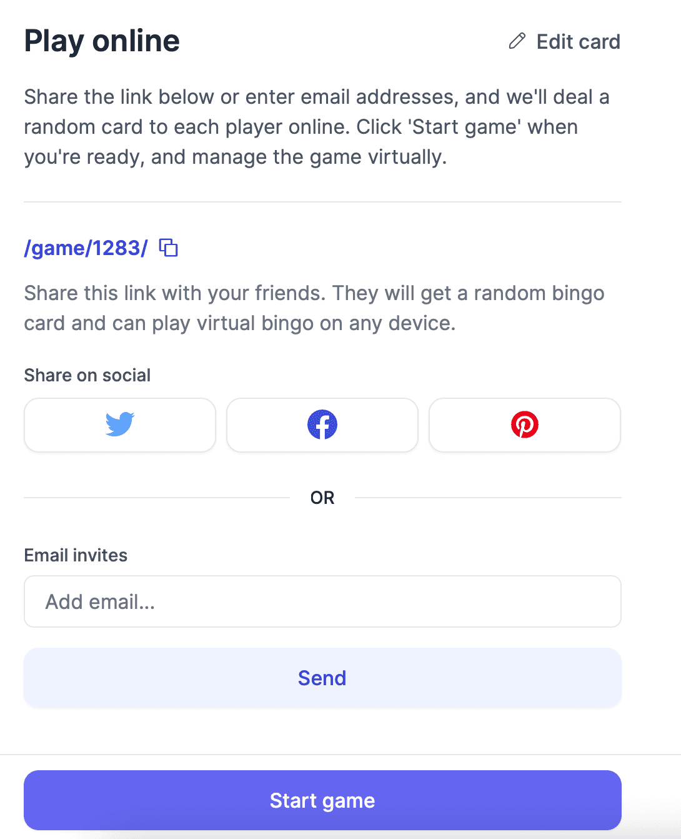The width and height of the screenshot is (681, 839).
Task: Click the Play online heading
Action: coord(102,41)
